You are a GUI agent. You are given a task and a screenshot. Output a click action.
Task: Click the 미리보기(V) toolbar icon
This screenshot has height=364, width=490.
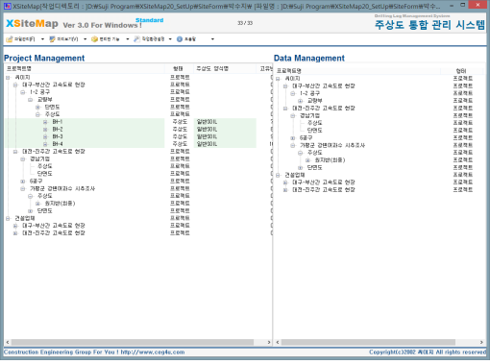click(x=52, y=39)
